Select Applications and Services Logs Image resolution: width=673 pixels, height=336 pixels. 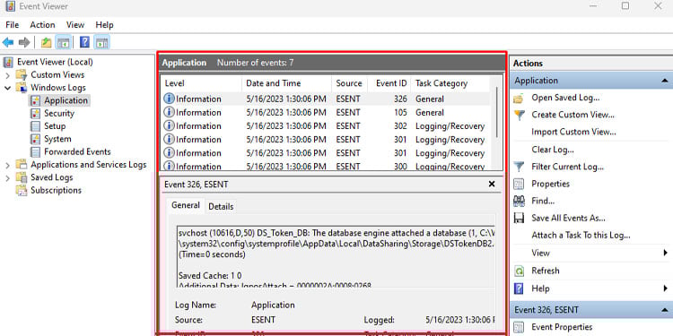(x=89, y=165)
